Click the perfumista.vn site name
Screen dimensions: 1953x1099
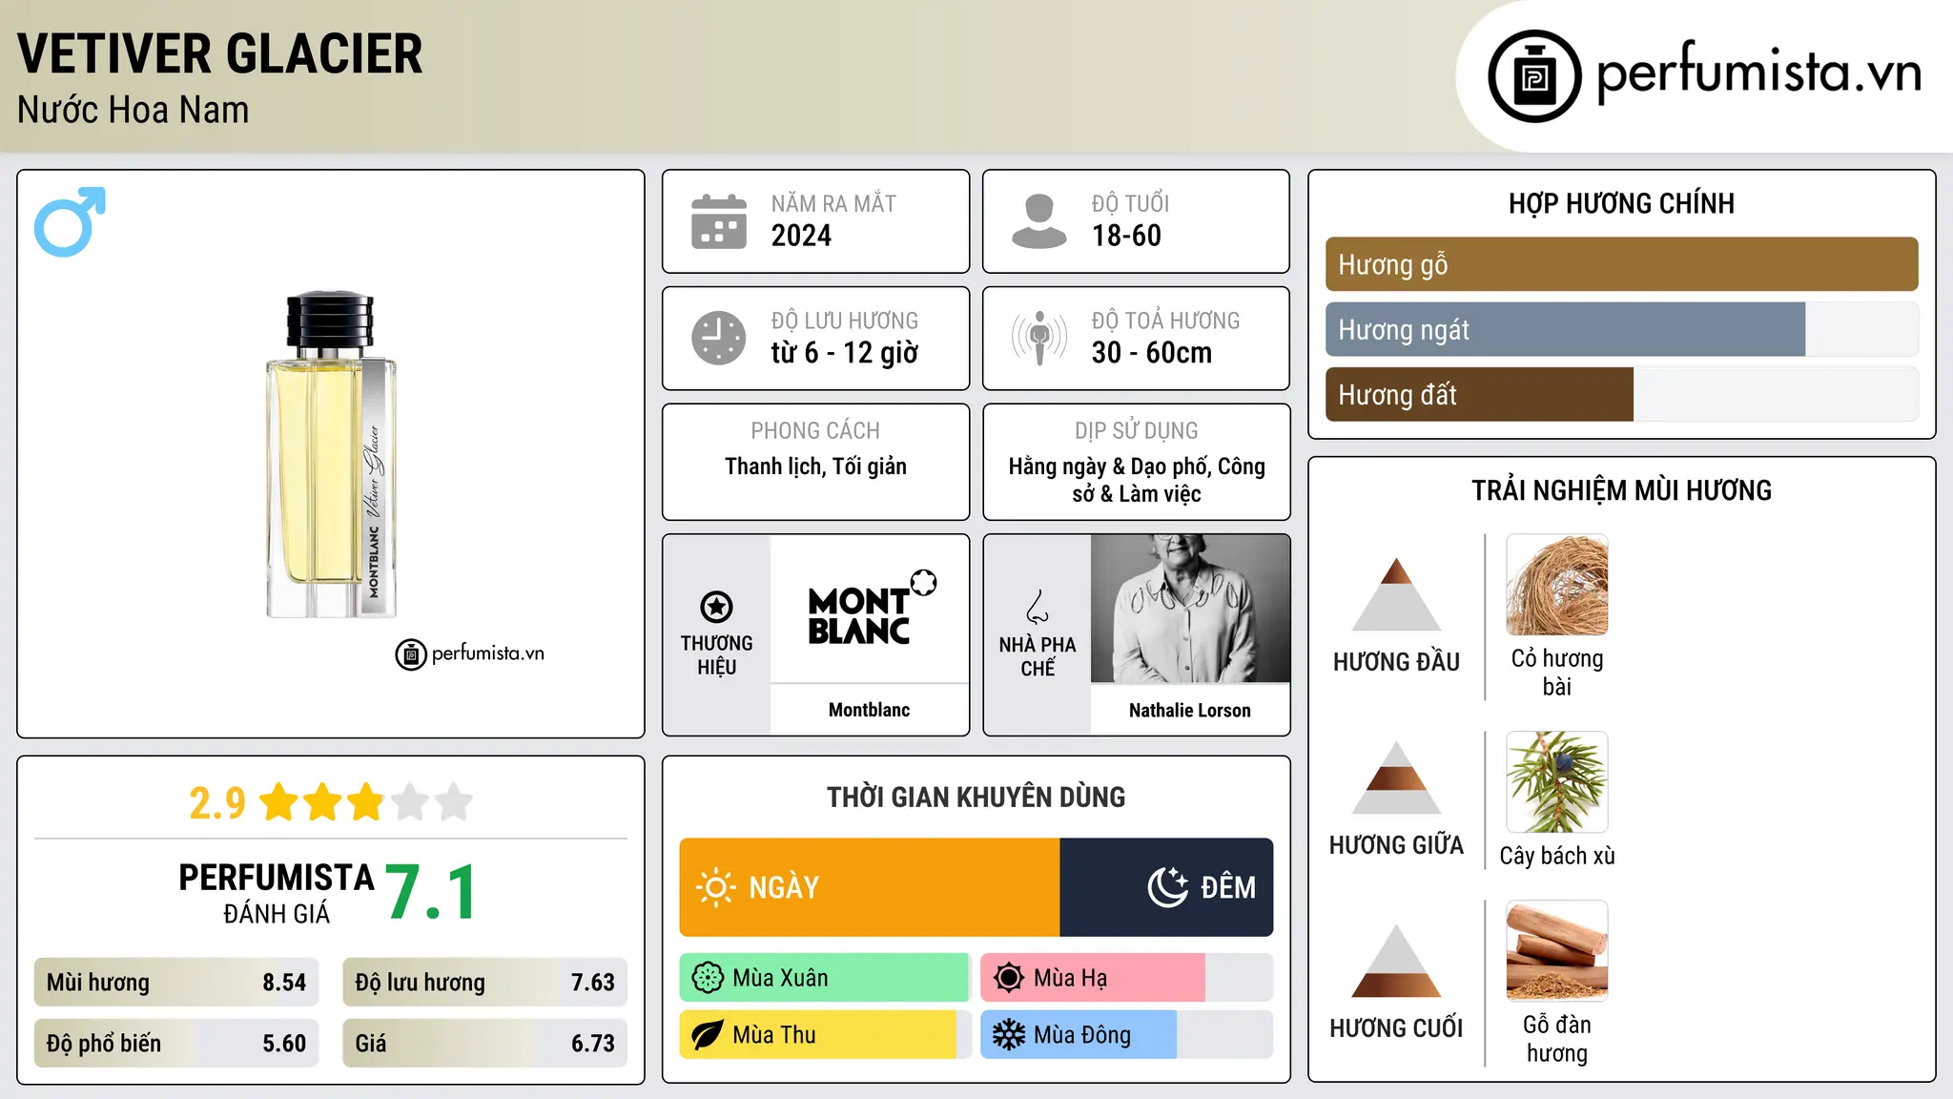(1758, 73)
